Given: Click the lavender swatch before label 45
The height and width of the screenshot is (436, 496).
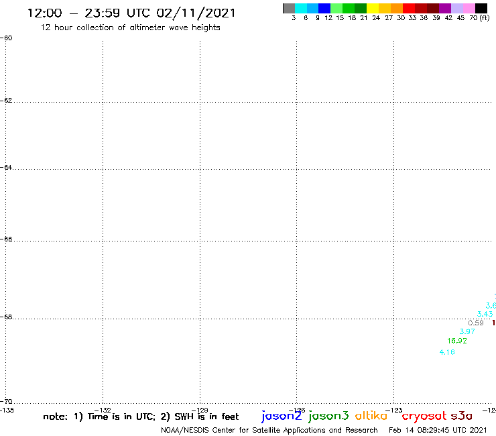Looking at the screenshot, I should point(457,8).
